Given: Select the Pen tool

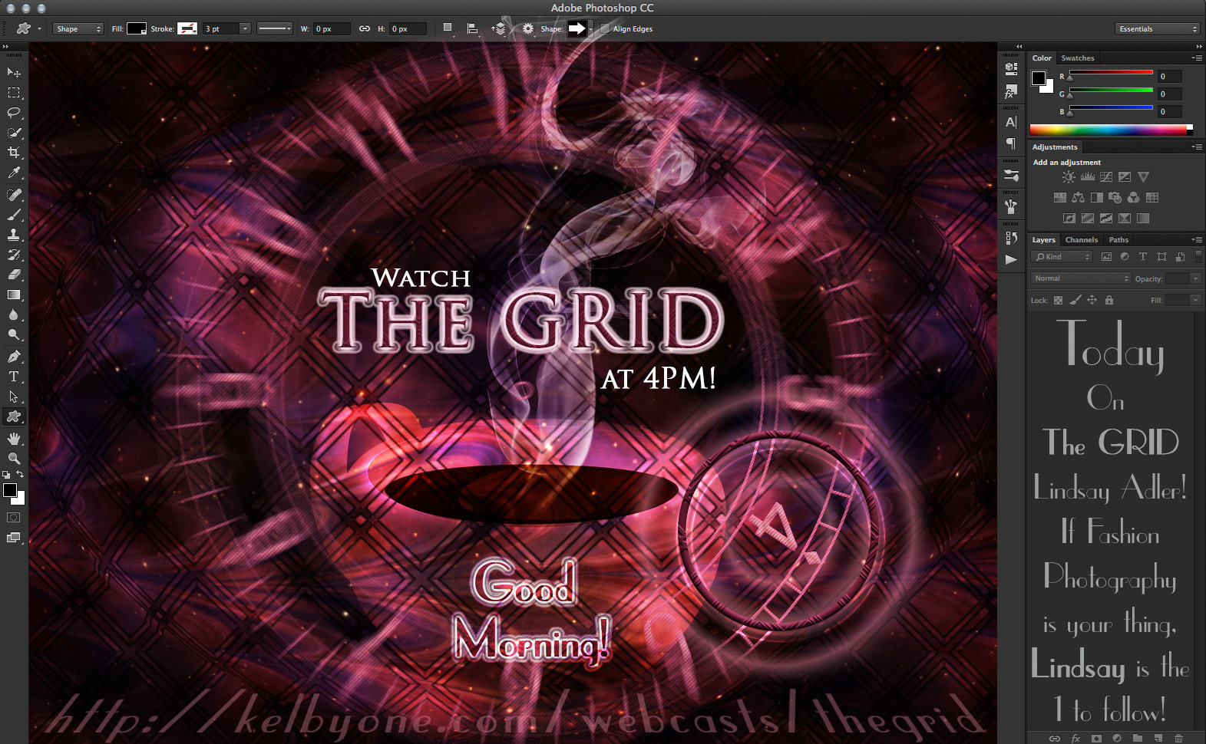Looking at the screenshot, I should pos(14,357).
